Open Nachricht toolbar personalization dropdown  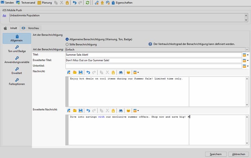click(x=136, y=72)
